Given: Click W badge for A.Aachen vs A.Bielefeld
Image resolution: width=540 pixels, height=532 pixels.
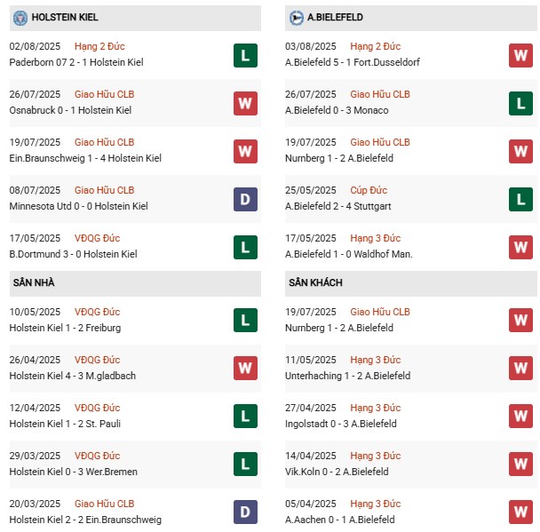Looking at the screenshot, I should click(x=520, y=512).
